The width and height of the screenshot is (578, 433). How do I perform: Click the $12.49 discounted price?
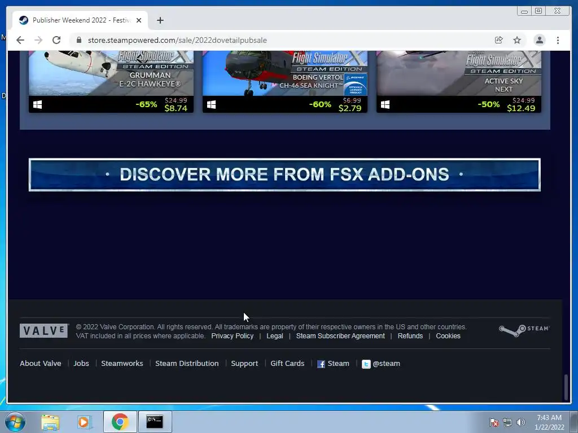pos(521,108)
